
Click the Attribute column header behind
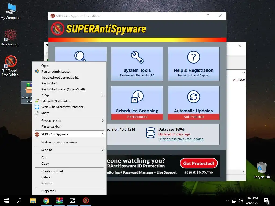(239, 80)
